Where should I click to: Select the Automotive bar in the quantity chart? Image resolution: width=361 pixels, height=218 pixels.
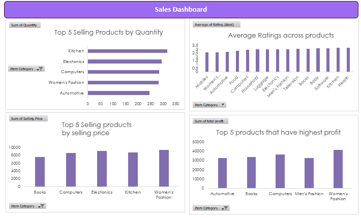(118, 93)
